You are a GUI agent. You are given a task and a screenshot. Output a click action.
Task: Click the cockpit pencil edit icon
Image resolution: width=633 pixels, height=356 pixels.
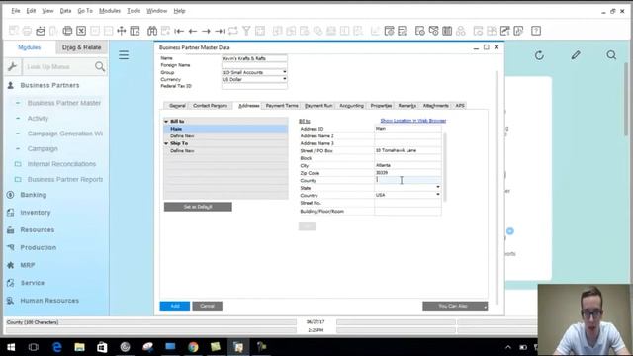pyautogui.click(x=576, y=55)
